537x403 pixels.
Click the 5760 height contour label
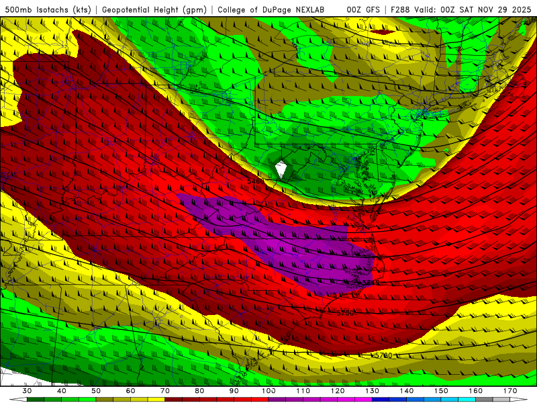(x=383, y=355)
